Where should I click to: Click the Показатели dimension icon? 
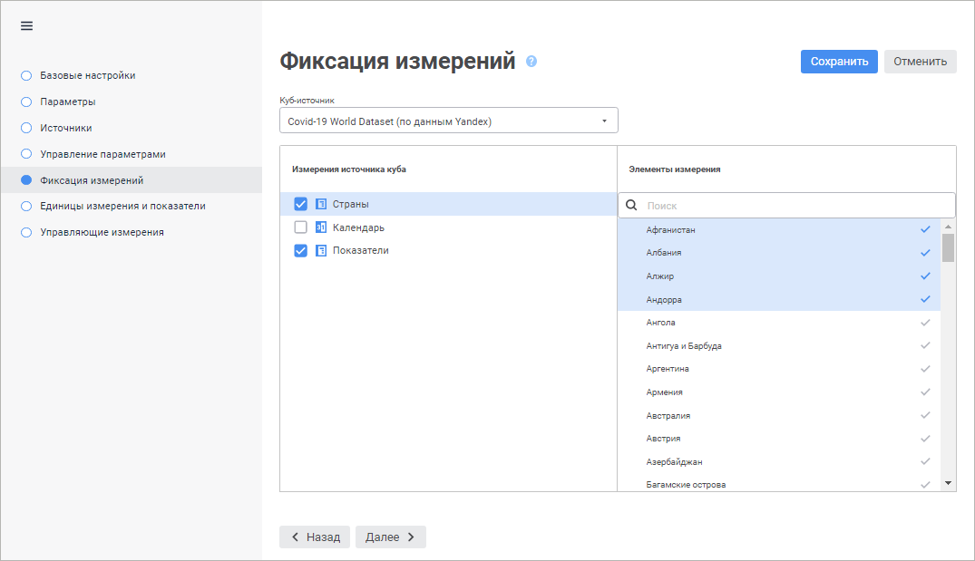point(321,250)
